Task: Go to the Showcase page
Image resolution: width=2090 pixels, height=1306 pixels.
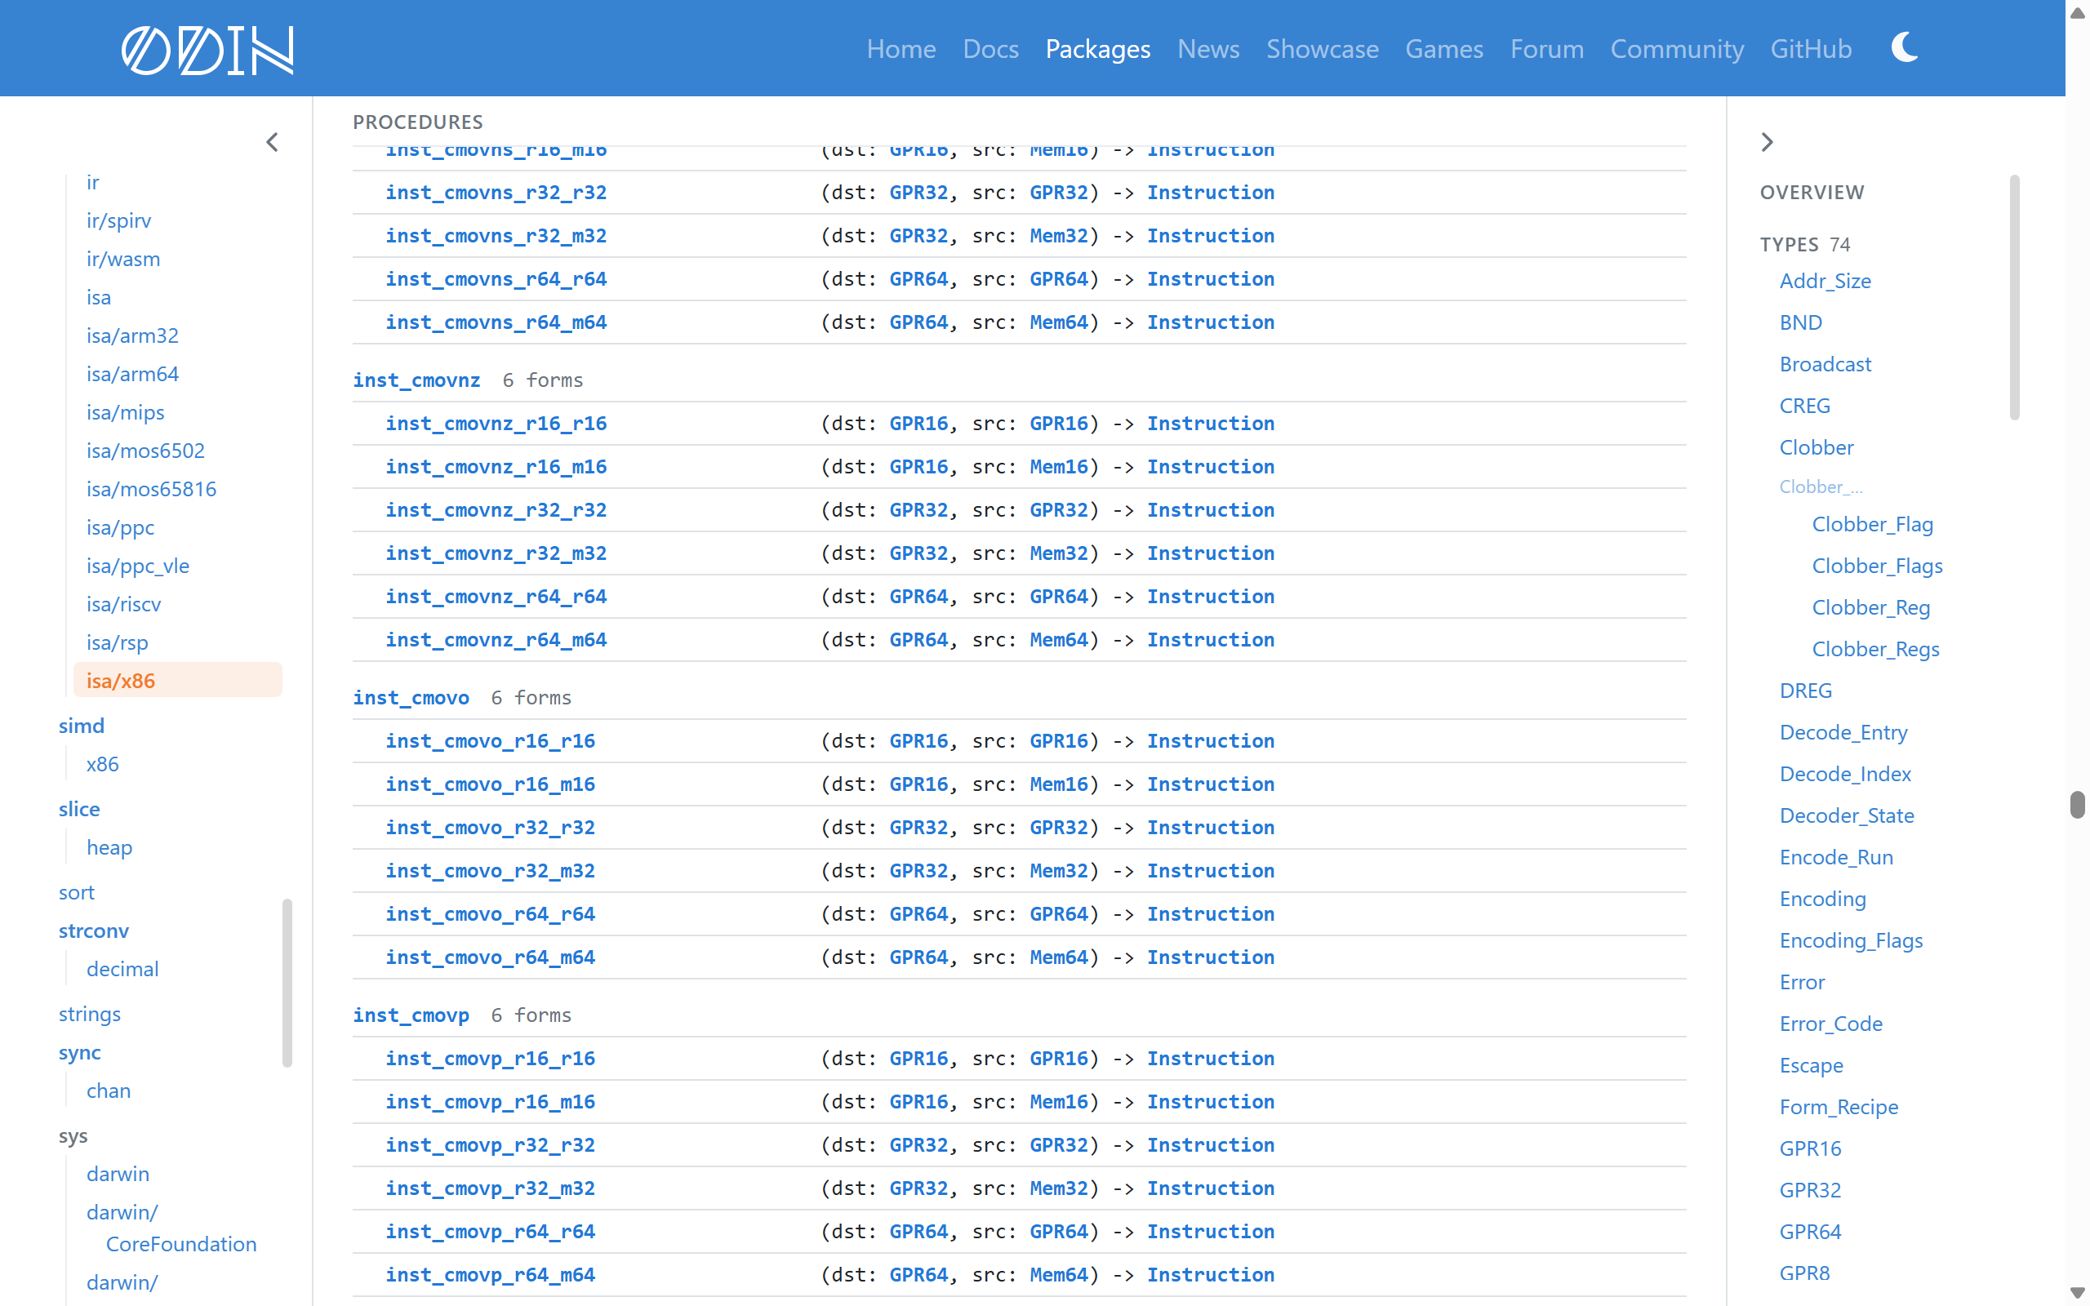Action: click(x=1323, y=48)
